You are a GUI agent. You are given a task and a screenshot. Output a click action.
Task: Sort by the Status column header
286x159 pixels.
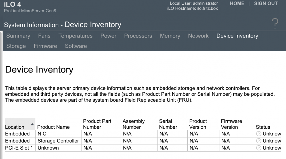pos(263,127)
